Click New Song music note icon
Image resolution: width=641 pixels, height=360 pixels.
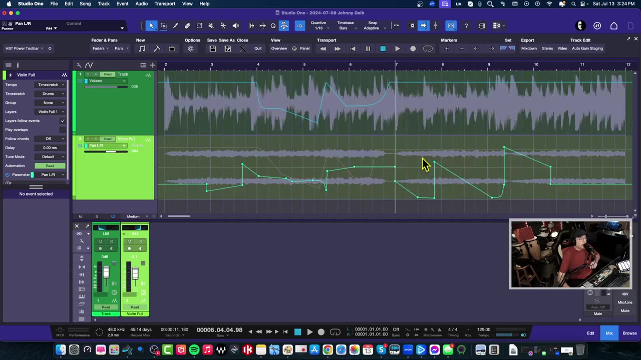coord(142,48)
